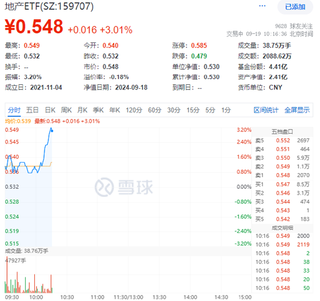Click the 地产ETF(SZ:159707) title
Image resolution: width=320 pixels, height=301 pixels.
tap(49, 6)
